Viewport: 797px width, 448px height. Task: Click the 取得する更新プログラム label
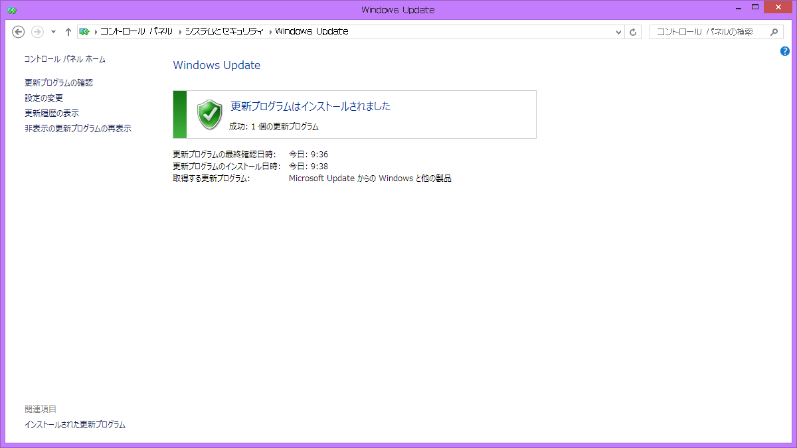coord(211,179)
